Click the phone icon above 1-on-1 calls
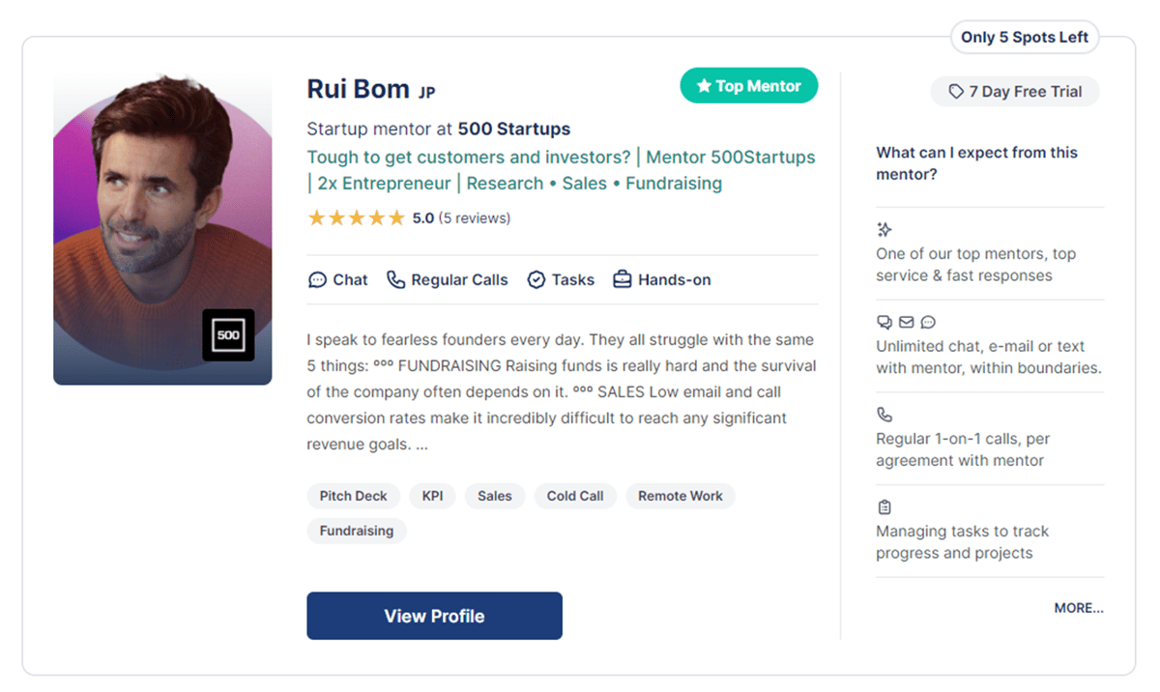Viewport: 1160px width, 692px height. pyautogui.click(x=884, y=415)
